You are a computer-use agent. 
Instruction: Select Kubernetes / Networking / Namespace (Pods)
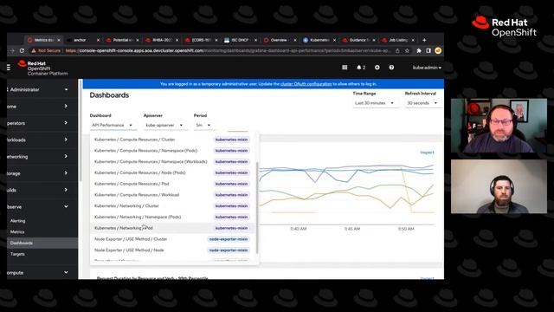click(x=172, y=217)
